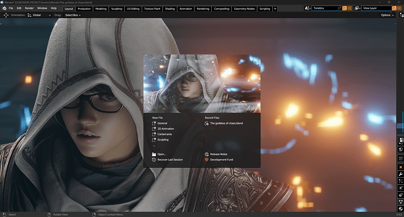Open the Material sphere properties tab
The image size is (404, 217).
pyautogui.click(x=401, y=209)
